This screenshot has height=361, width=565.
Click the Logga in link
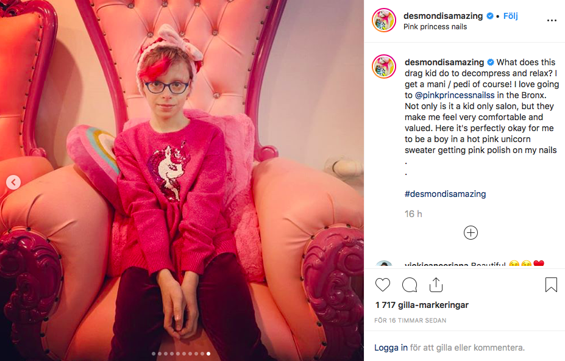391,348
